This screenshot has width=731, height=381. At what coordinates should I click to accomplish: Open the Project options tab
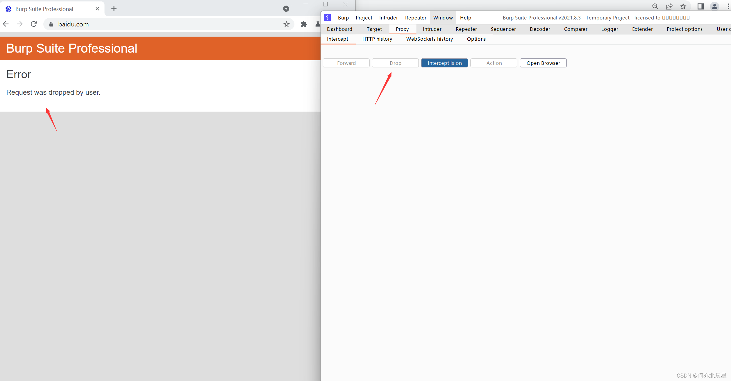click(684, 29)
